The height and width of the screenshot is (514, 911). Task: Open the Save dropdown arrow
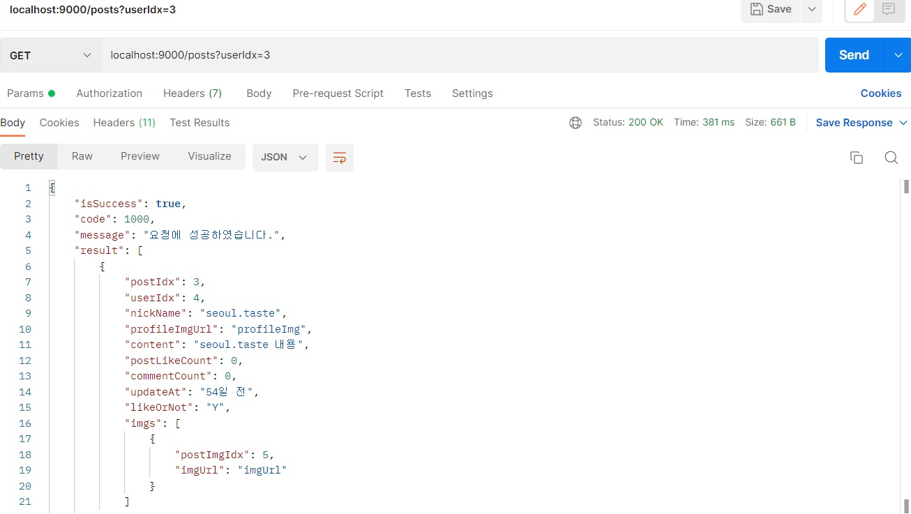812,9
